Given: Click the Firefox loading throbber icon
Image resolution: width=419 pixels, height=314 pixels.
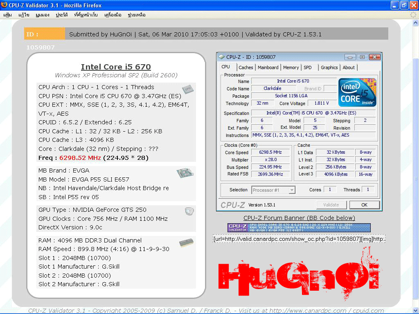Looking at the screenshot, I should point(413,15).
